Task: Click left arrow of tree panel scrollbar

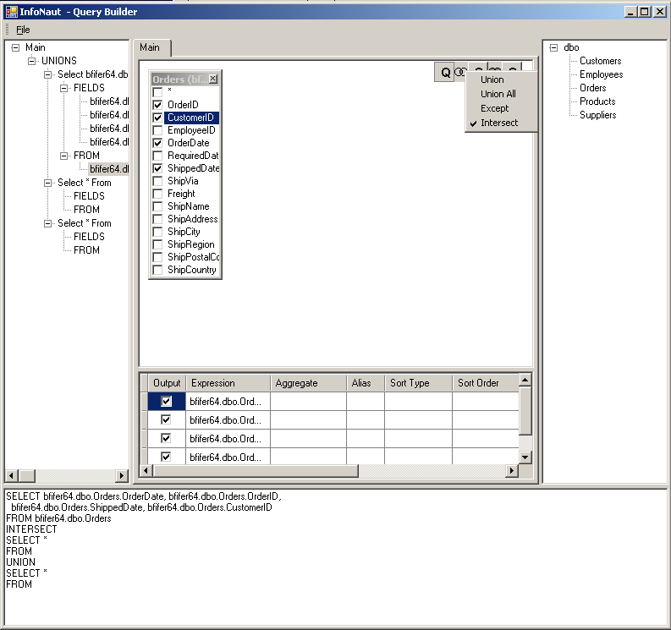Action: pos(11,476)
